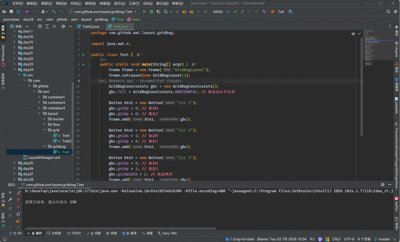Start debugging with the bug icon

pos(152,12)
